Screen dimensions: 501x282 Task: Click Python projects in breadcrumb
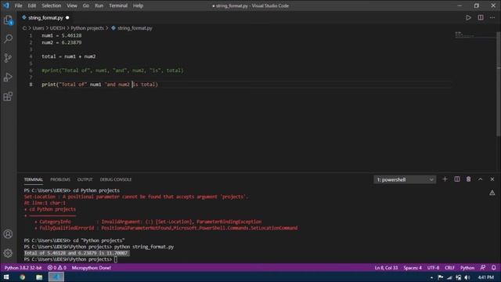87,28
